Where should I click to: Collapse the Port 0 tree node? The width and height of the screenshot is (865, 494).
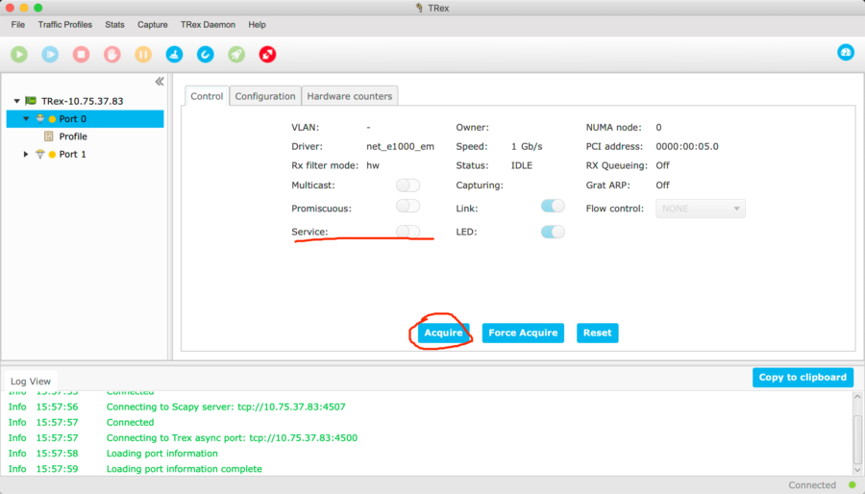tap(26, 118)
